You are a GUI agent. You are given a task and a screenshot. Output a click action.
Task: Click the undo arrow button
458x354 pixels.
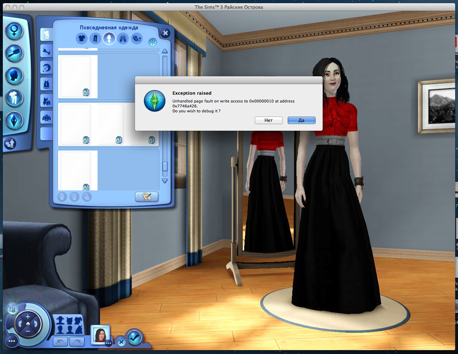pyautogui.click(x=60, y=342)
